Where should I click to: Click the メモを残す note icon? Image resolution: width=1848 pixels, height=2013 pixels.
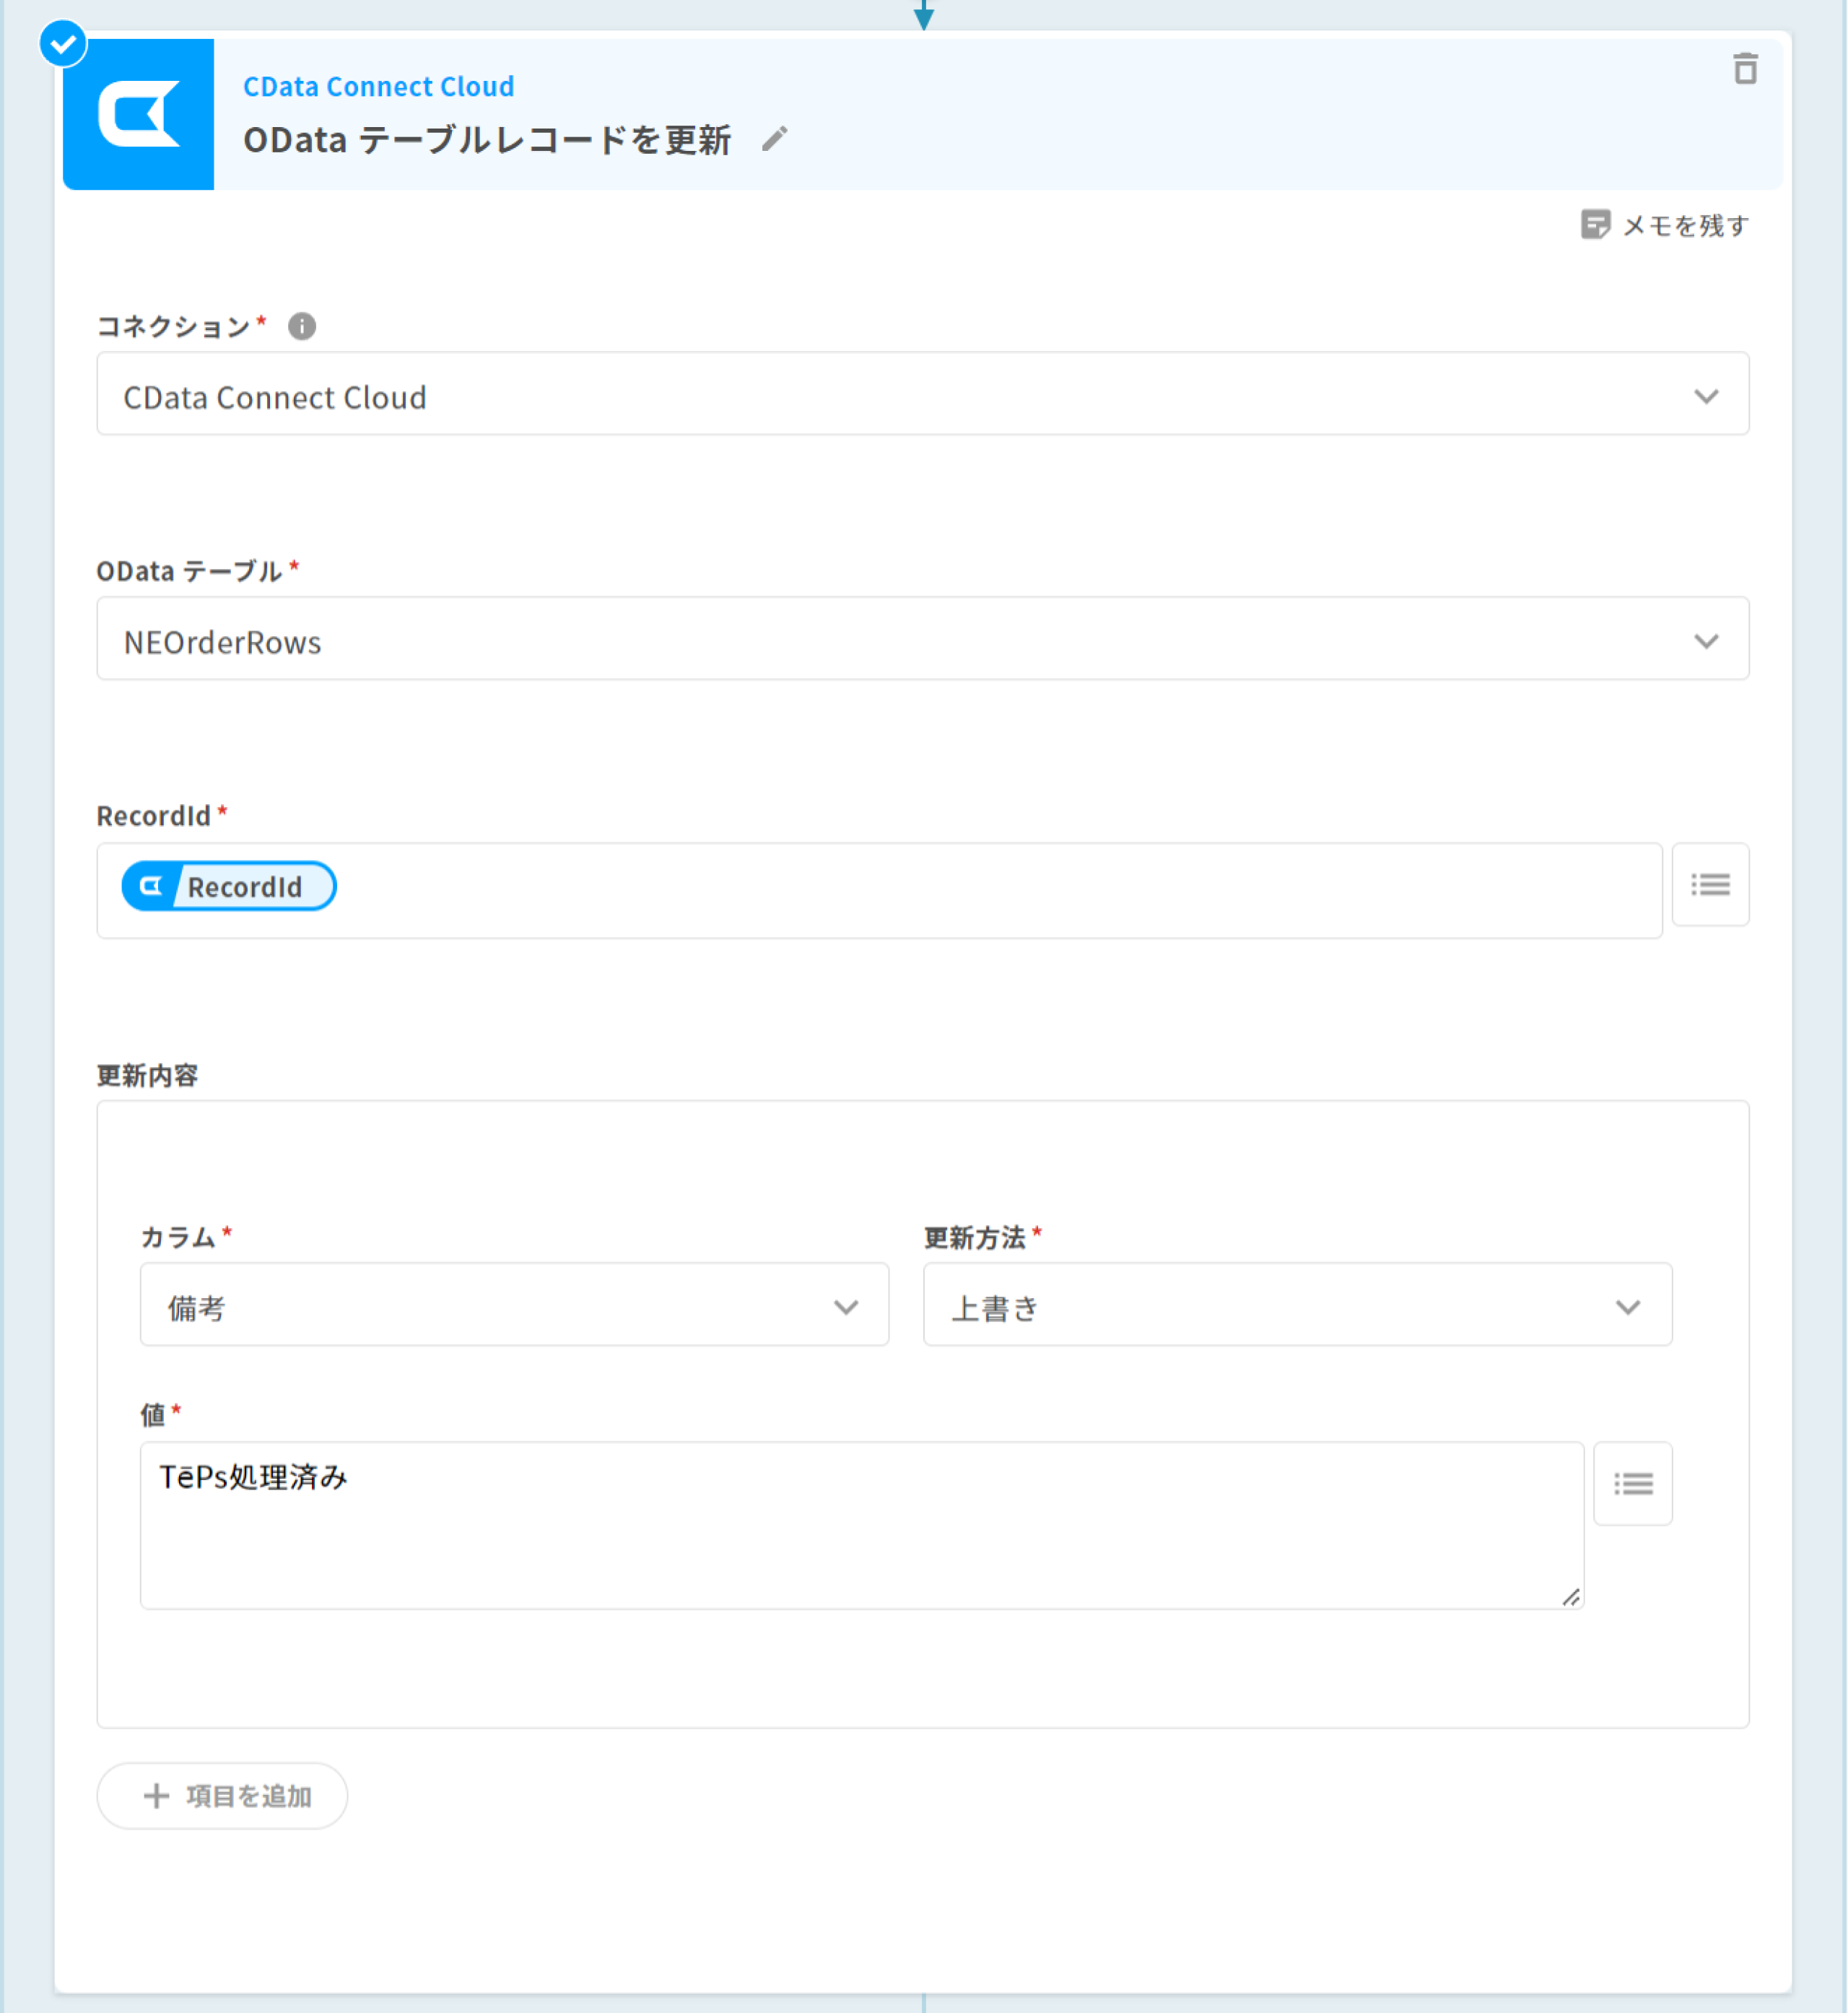(1597, 225)
